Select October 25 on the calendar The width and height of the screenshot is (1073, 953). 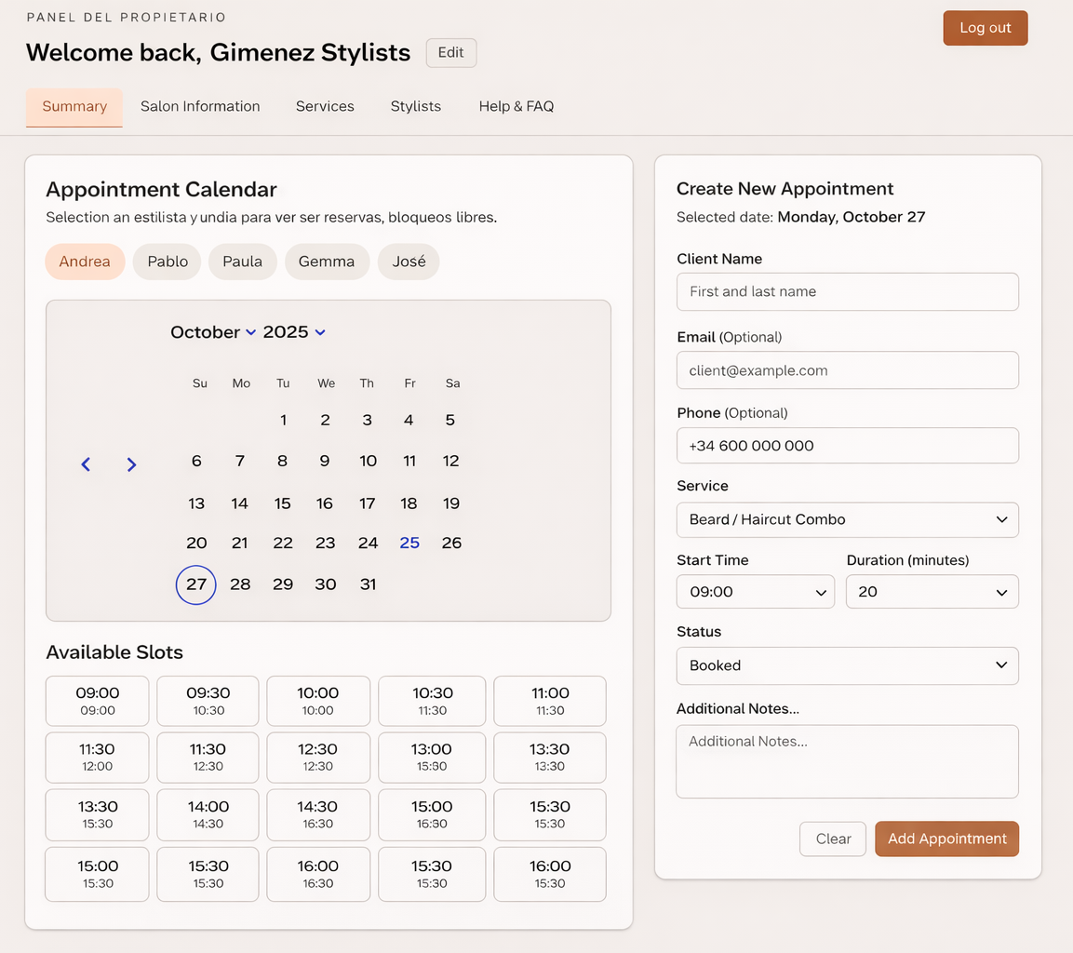coord(409,543)
